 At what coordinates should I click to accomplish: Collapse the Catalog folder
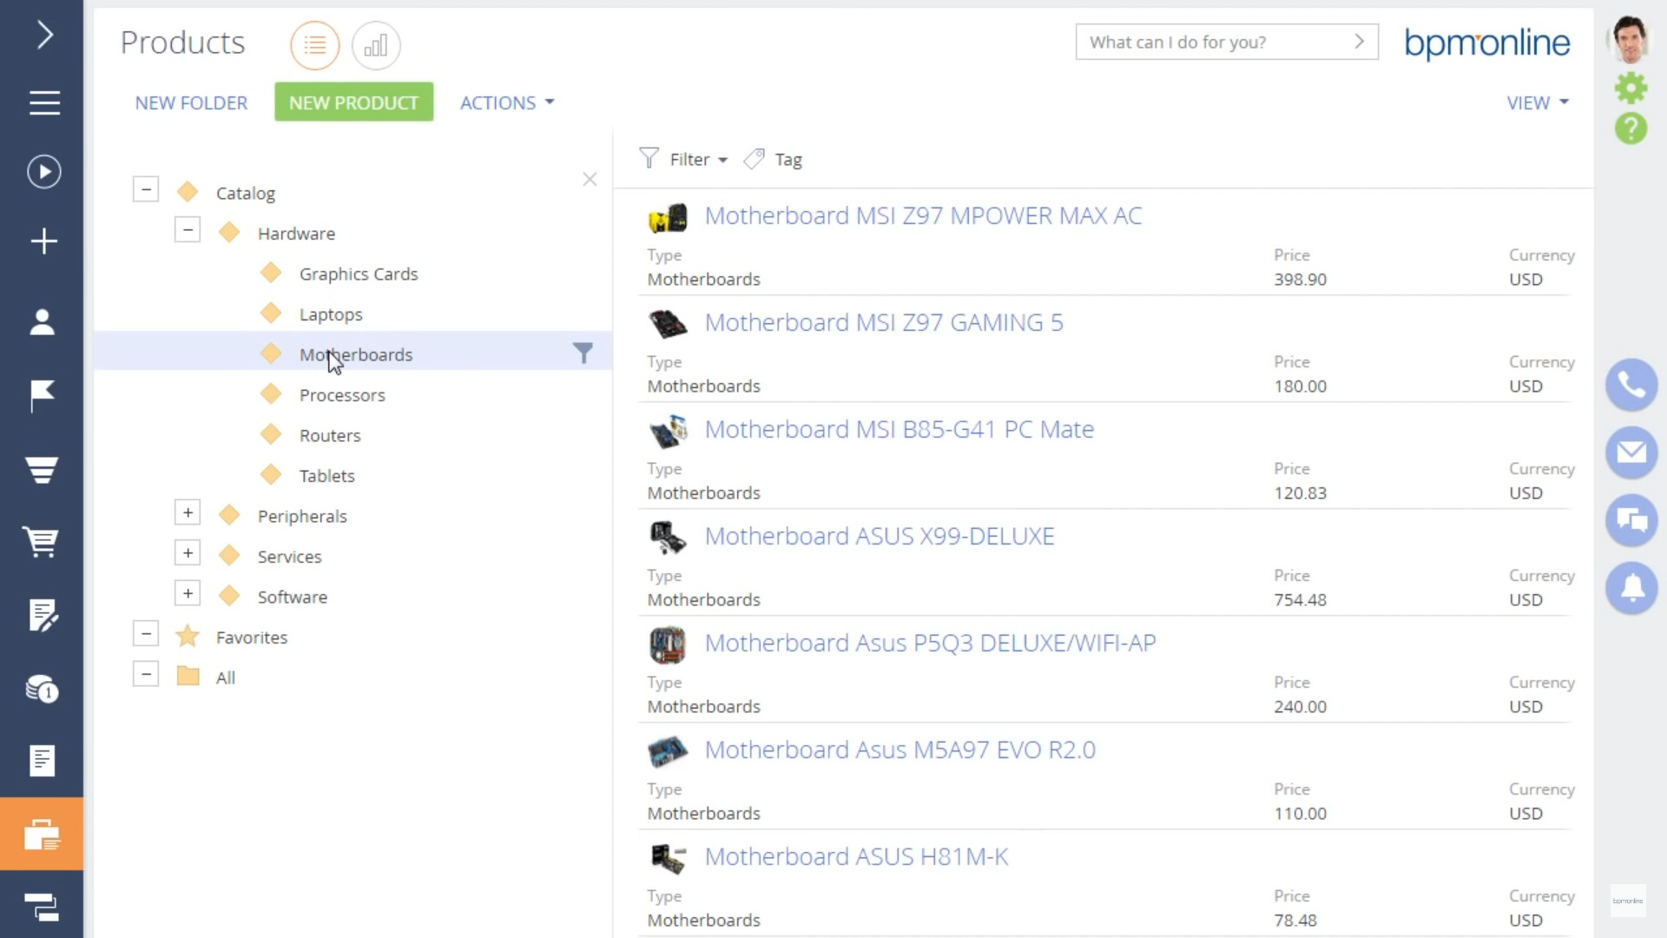(x=146, y=189)
